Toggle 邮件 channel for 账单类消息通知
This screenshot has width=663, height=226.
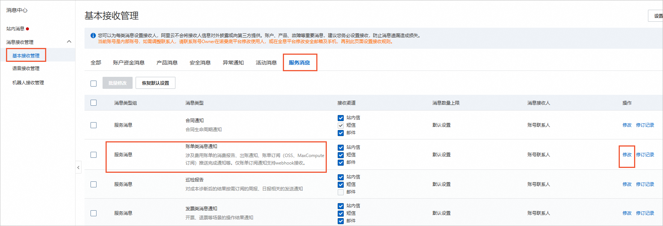pyautogui.click(x=341, y=163)
